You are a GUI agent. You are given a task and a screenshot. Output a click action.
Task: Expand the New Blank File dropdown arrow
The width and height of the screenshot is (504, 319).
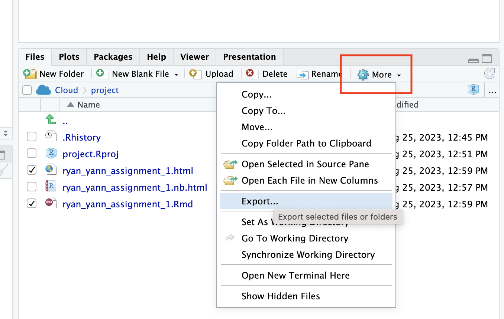pos(176,75)
